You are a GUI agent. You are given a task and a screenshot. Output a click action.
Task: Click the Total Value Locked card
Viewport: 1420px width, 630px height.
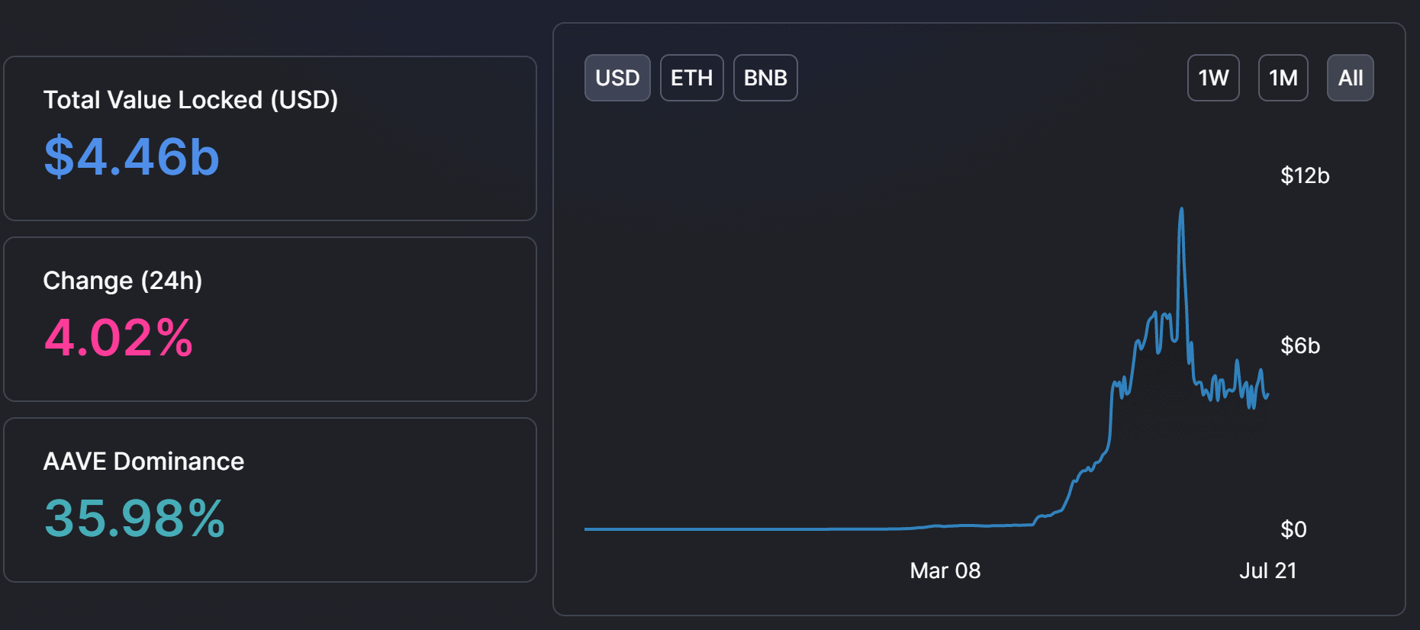[270, 138]
